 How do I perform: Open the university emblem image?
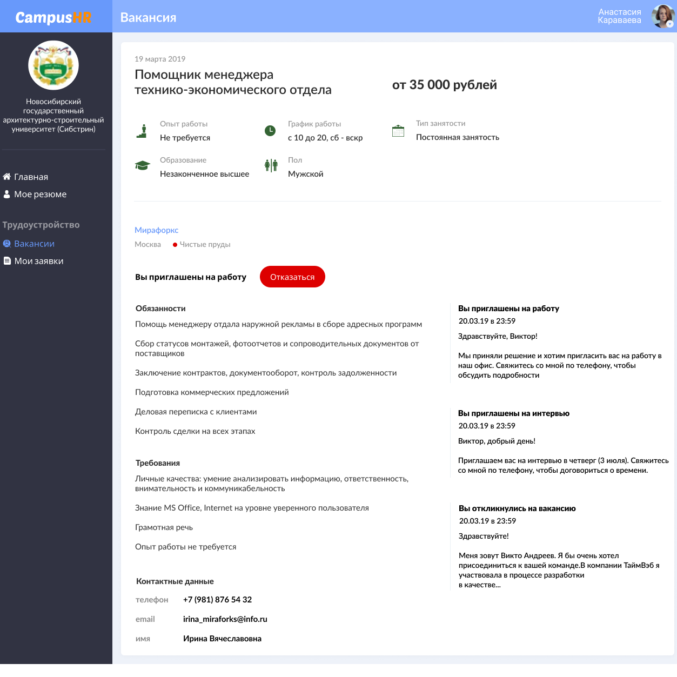pos(53,65)
